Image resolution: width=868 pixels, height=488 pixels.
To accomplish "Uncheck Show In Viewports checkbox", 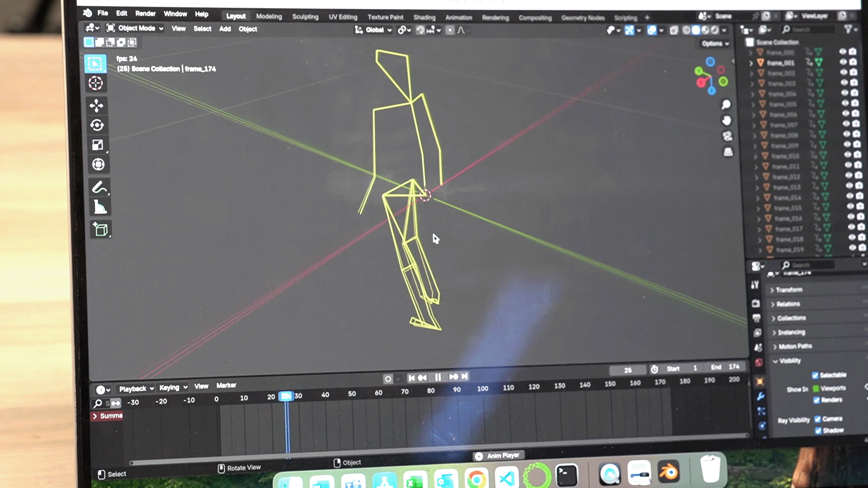I will (x=816, y=388).
